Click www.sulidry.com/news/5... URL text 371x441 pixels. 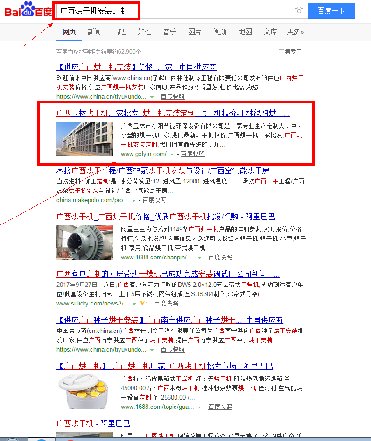pos(92,304)
